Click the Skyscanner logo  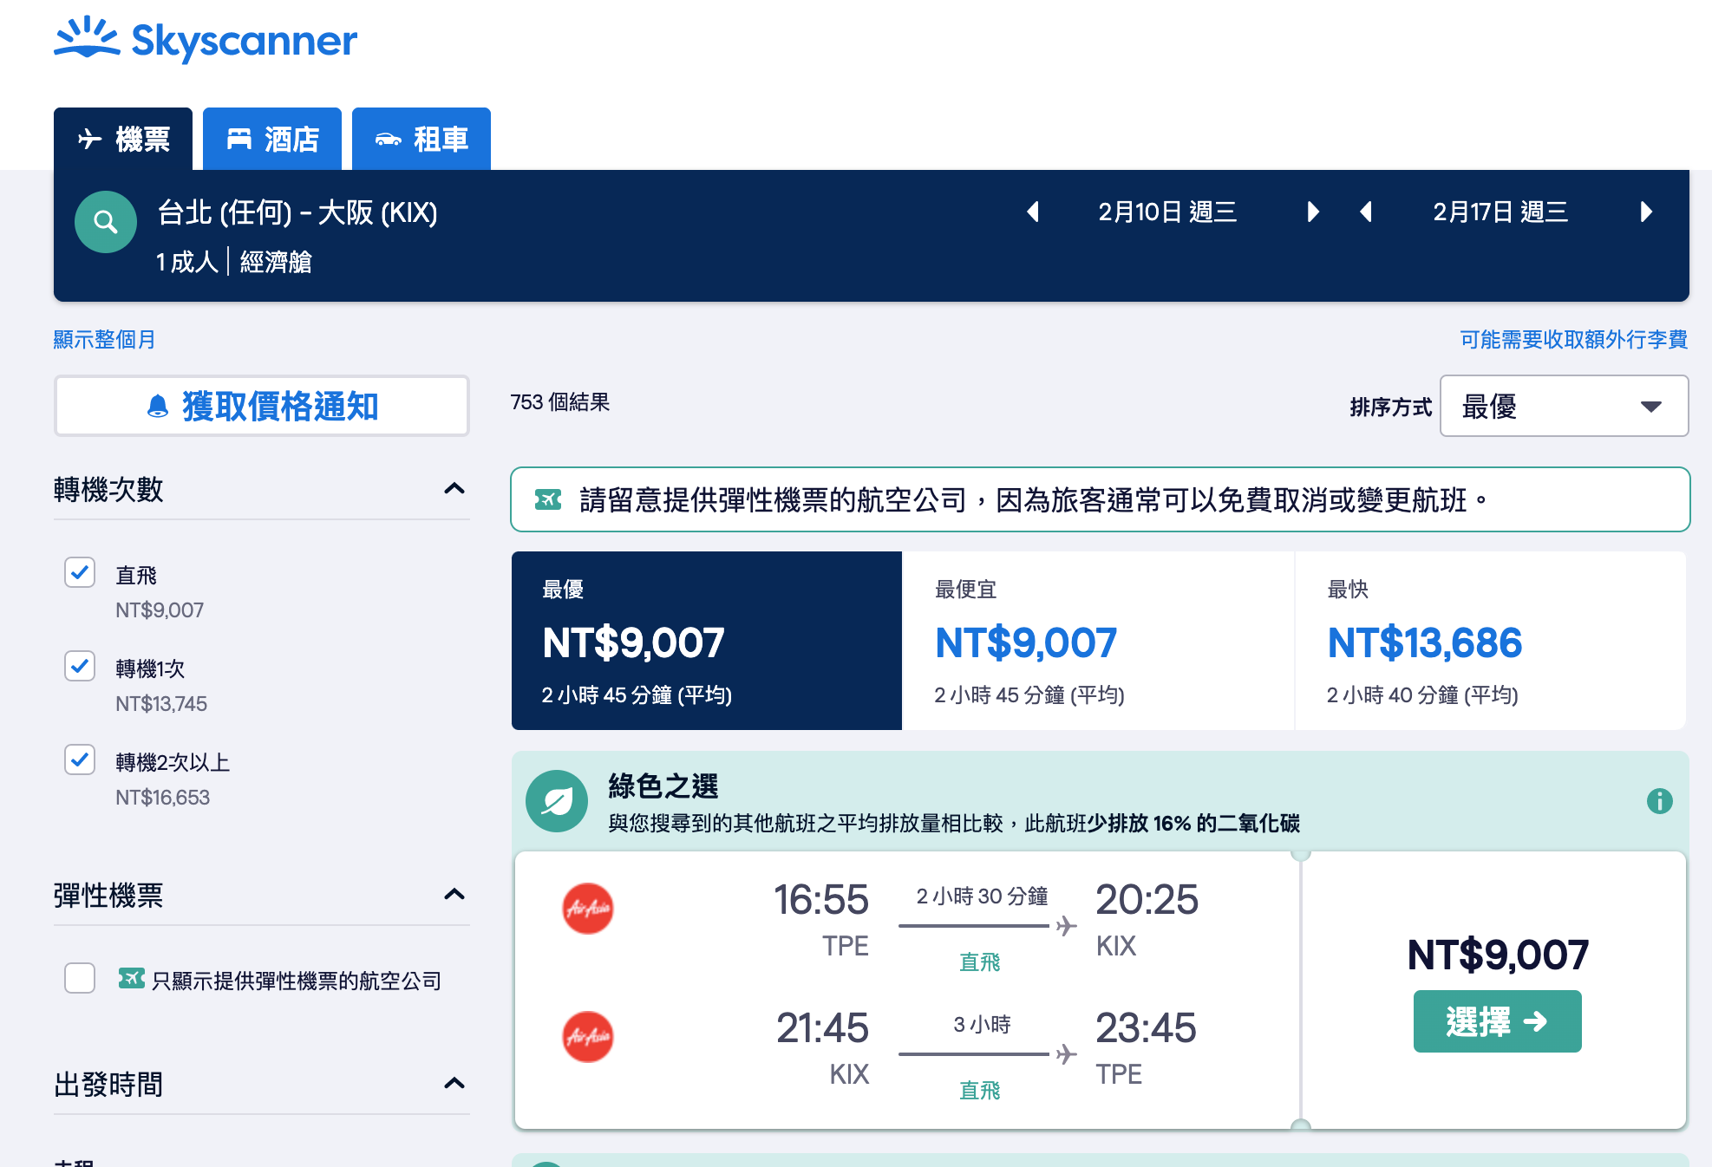pos(206,39)
